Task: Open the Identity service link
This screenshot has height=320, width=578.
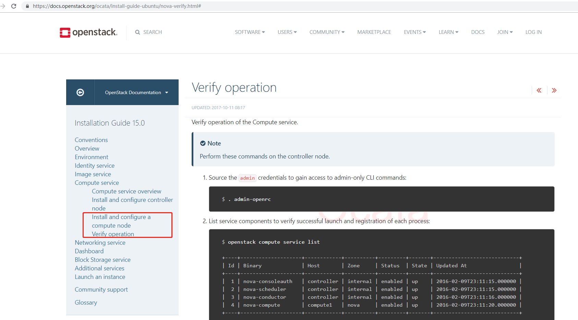Action: pos(95,165)
